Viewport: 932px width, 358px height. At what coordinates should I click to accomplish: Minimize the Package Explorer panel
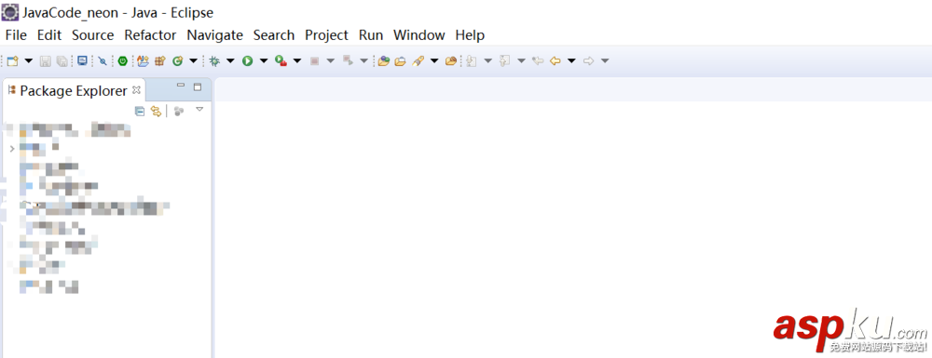(182, 86)
